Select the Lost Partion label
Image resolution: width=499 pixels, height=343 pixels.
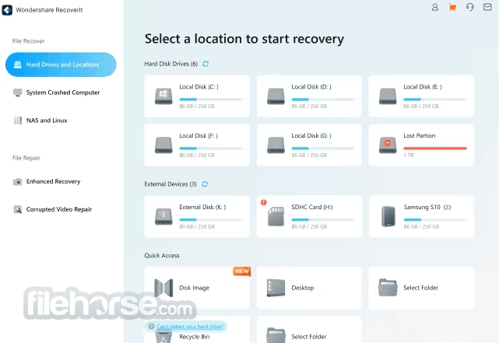pyautogui.click(x=419, y=136)
